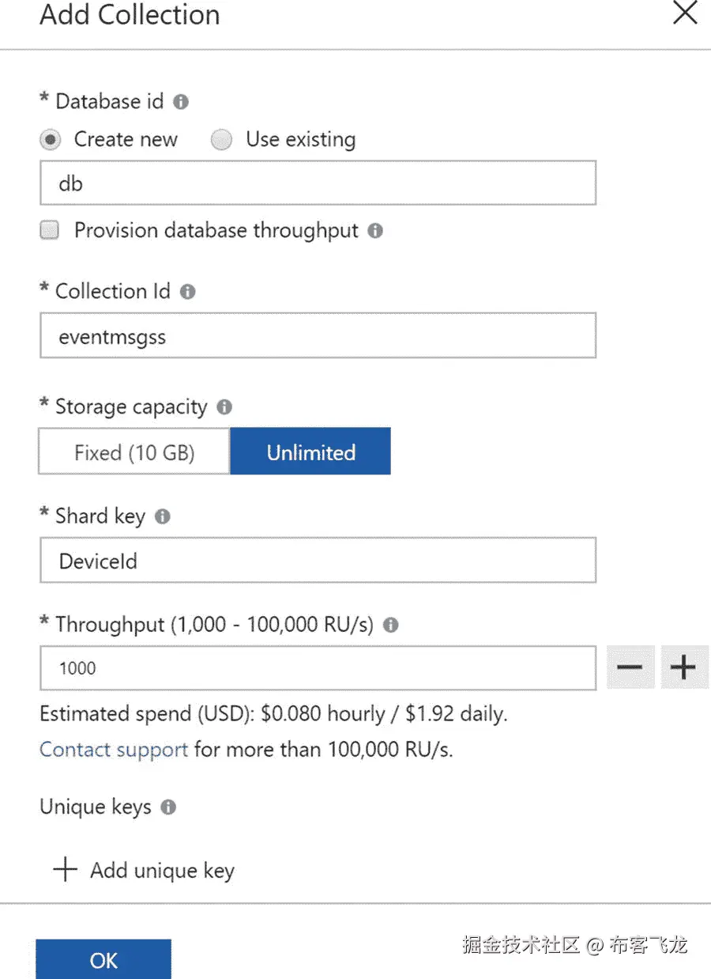Enable Provision database throughput checkbox

50,231
